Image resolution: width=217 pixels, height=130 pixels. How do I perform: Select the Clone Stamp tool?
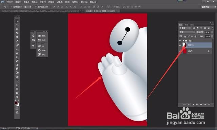click(17, 53)
